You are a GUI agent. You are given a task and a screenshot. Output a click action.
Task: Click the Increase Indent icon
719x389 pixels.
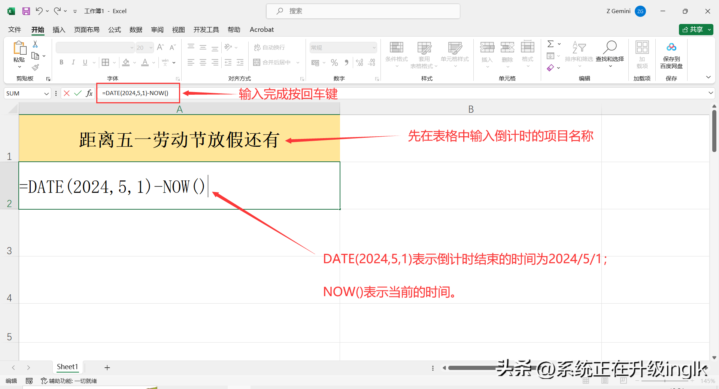tap(240, 62)
